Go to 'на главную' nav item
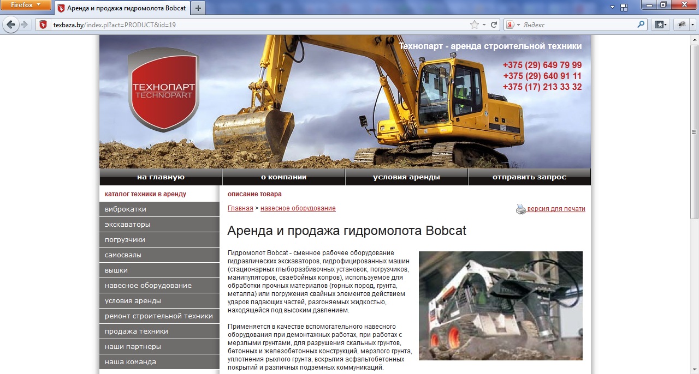Viewport: 699px width, 374px height. [161, 177]
